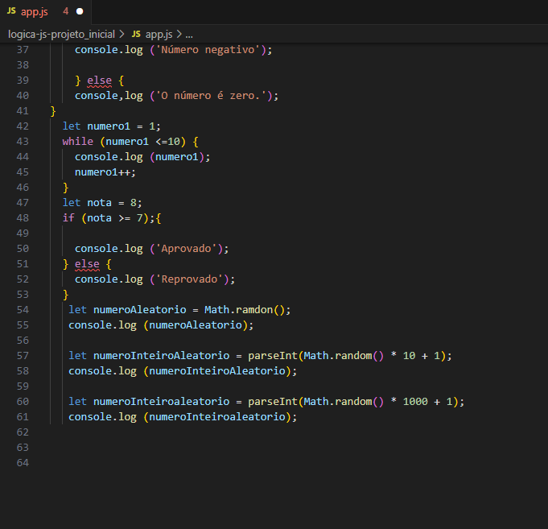Click closing brace on line 41
The image size is (548, 529).
53,112
